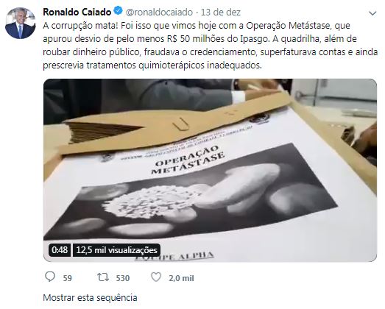Click the 0:48 video duration badge
The width and height of the screenshot is (385, 309).
pyautogui.click(x=60, y=250)
